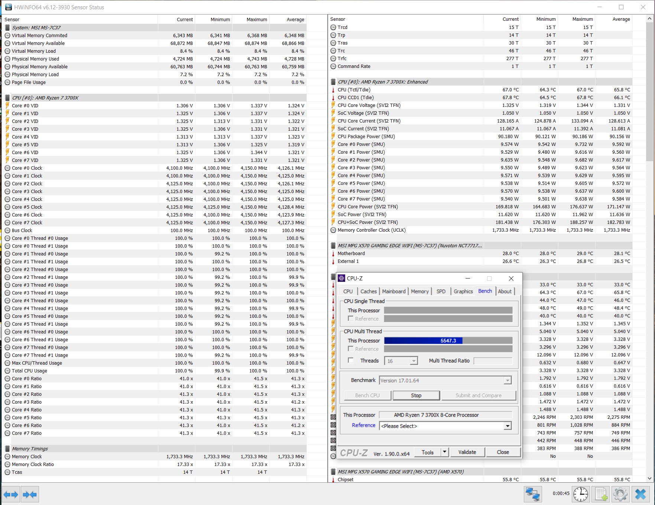655x505 pixels.
Task: Click lightning icon beside SoC Voltage (SVI2 TFN)
Action: [x=333, y=113]
